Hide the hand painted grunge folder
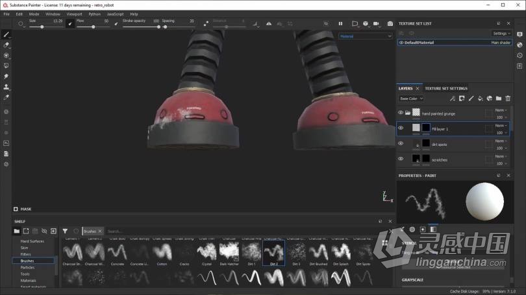Screen dimensions: 526x295 coord(401,113)
